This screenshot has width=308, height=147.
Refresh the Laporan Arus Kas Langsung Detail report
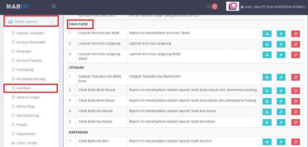[295, 55]
